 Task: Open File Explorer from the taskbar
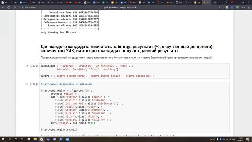[x=35, y=139]
